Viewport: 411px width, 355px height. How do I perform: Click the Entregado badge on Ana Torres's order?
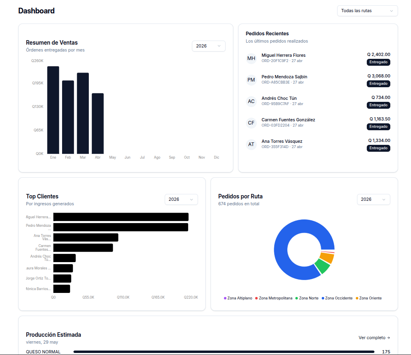[x=378, y=148]
